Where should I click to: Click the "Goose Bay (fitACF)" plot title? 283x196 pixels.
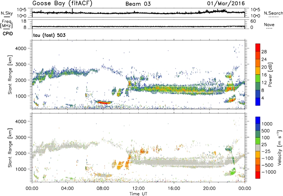[x=62, y=4]
